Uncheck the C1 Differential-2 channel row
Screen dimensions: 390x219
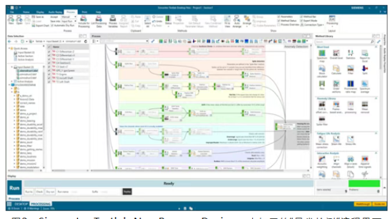(49, 52)
